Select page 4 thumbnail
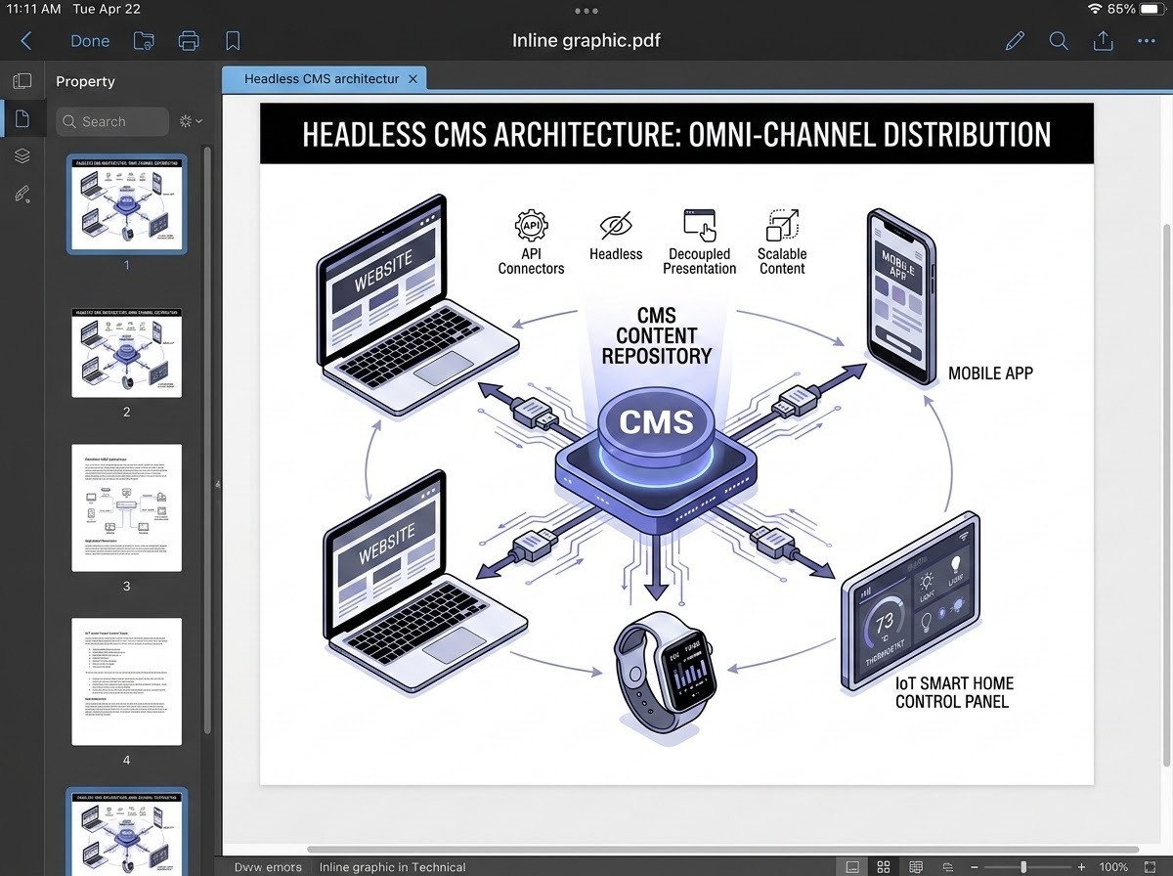Viewport: 1173px width, 876px height. pos(127,681)
